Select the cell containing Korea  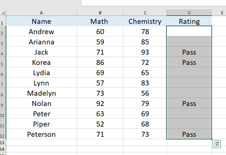pyautogui.click(x=42, y=62)
